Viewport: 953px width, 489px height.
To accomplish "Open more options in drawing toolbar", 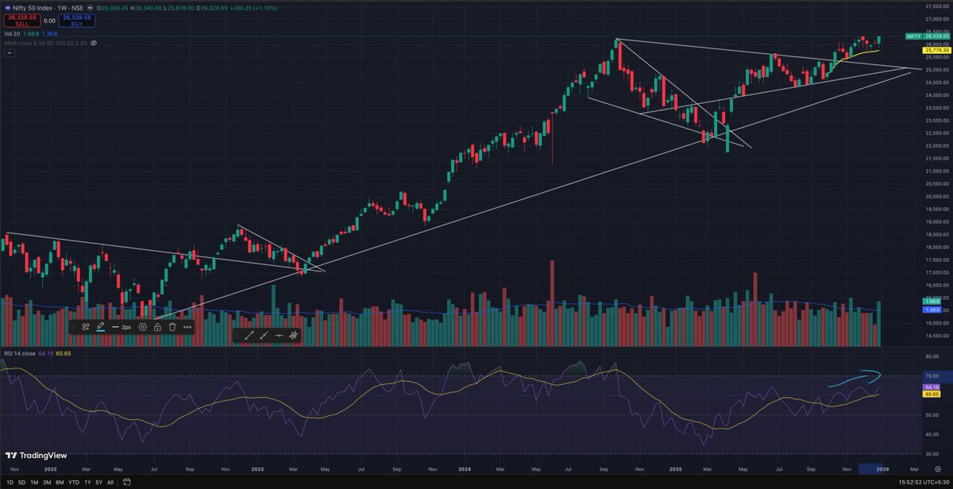I will [187, 327].
